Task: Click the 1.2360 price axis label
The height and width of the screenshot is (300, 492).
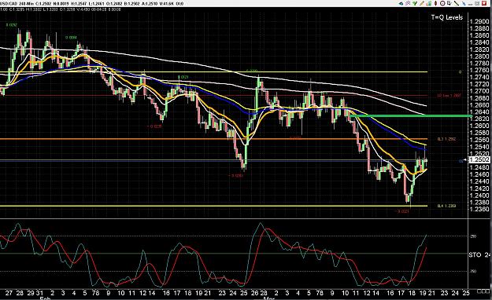Action: coord(479,209)
